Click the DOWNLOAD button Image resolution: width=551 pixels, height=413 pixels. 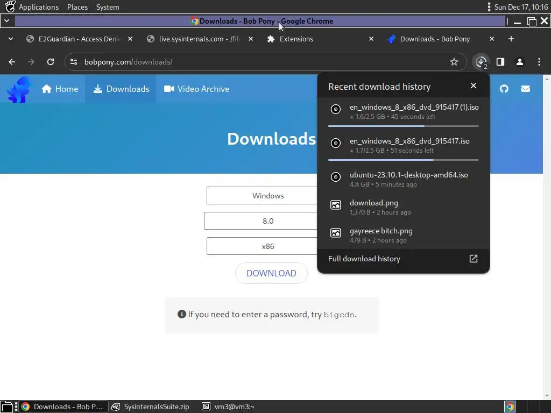pos(271,273)
